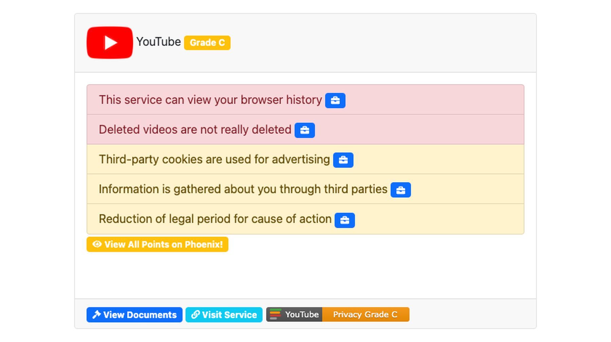The width and height of the screenshot is (611, 342).
Task: Click the link icon on Visit Service
Action: tap(195, 315)
